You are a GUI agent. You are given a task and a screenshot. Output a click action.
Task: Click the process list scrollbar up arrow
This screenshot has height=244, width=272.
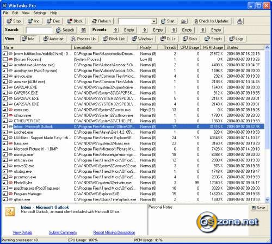pos(267,47)
